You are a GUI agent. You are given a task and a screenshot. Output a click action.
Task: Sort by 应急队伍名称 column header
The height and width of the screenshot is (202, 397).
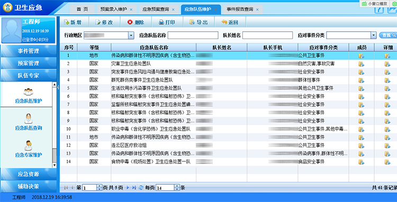pos(154,47)
